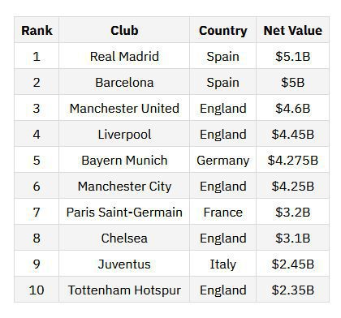Click the Bayern Munich cell

124,160
